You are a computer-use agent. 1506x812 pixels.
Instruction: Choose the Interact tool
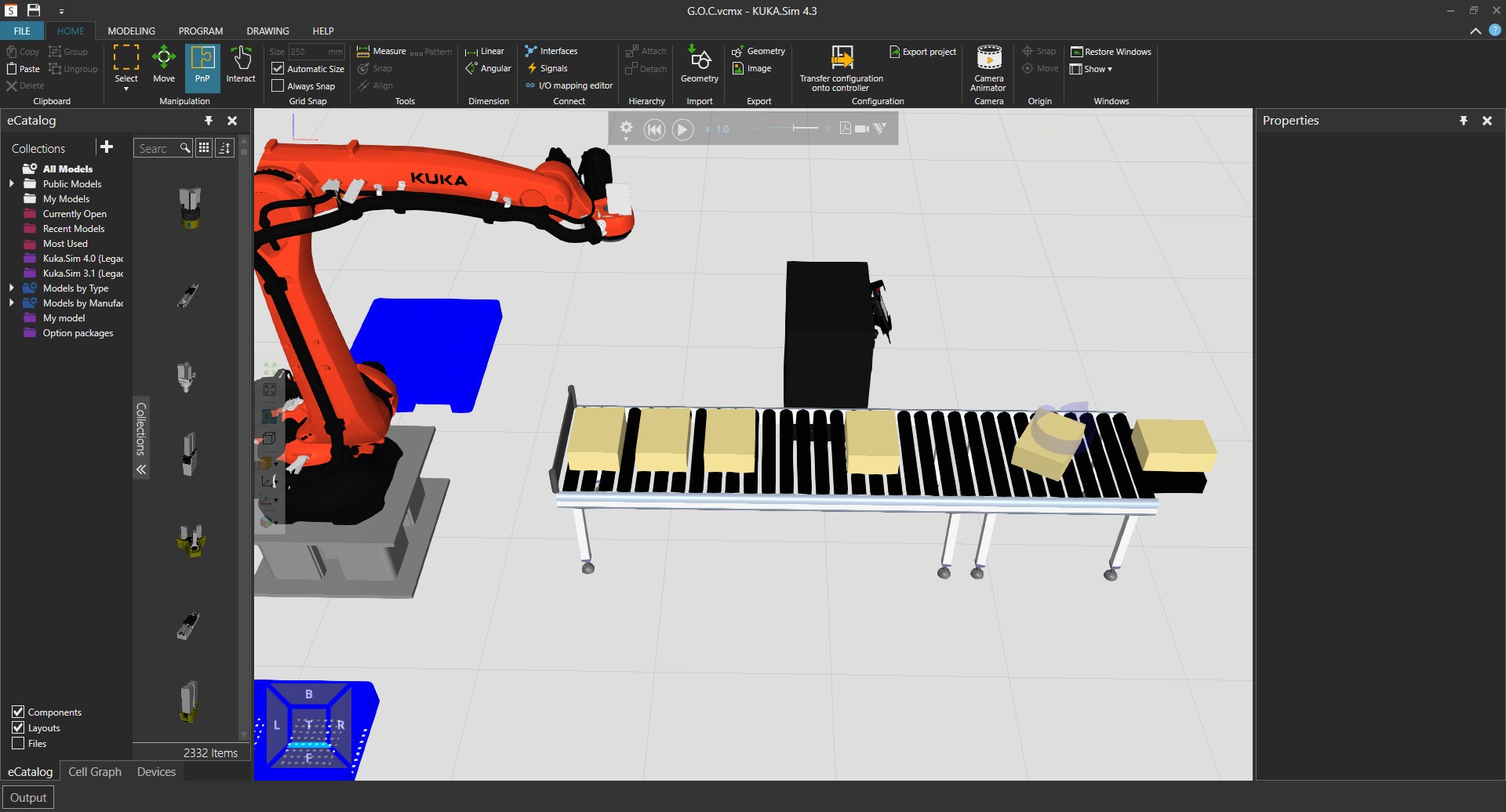coord(241,64)
